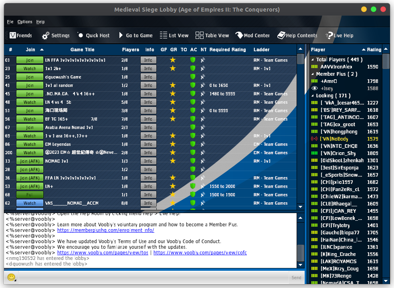Open the Mod Center

coord(239,35)
